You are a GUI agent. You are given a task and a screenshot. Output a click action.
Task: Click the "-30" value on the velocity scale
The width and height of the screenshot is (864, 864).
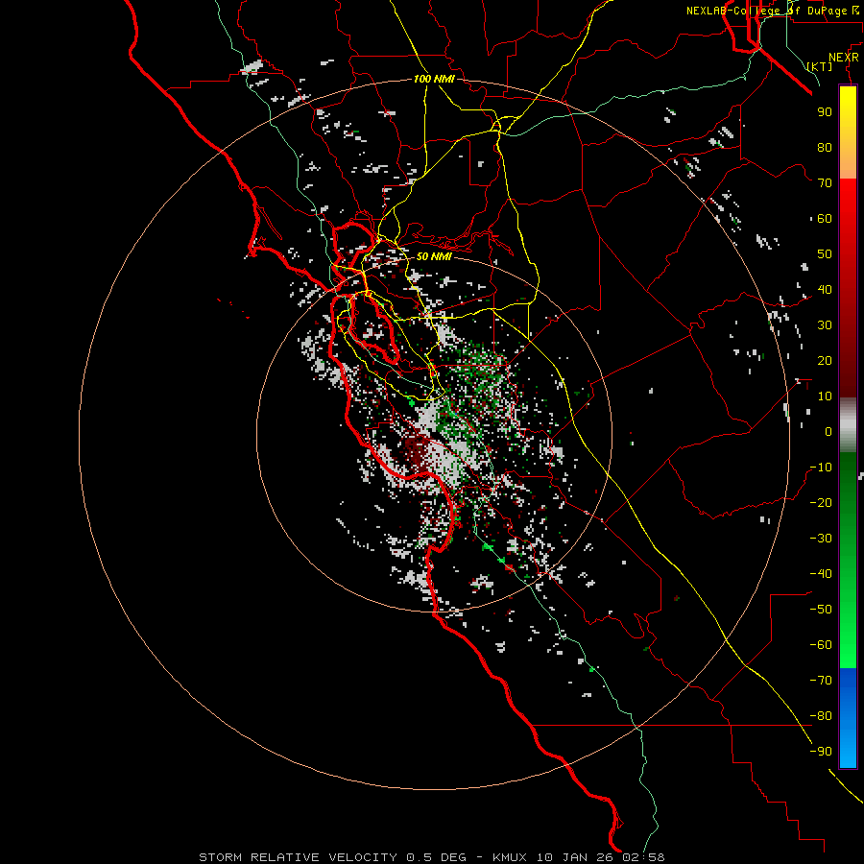click(x=821, y=539)
